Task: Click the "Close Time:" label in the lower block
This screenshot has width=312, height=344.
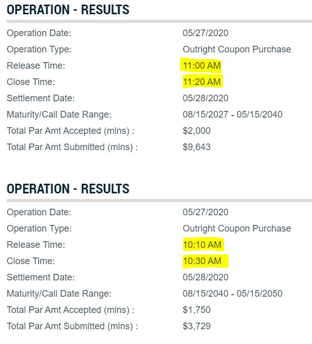Action: point(31,261)
